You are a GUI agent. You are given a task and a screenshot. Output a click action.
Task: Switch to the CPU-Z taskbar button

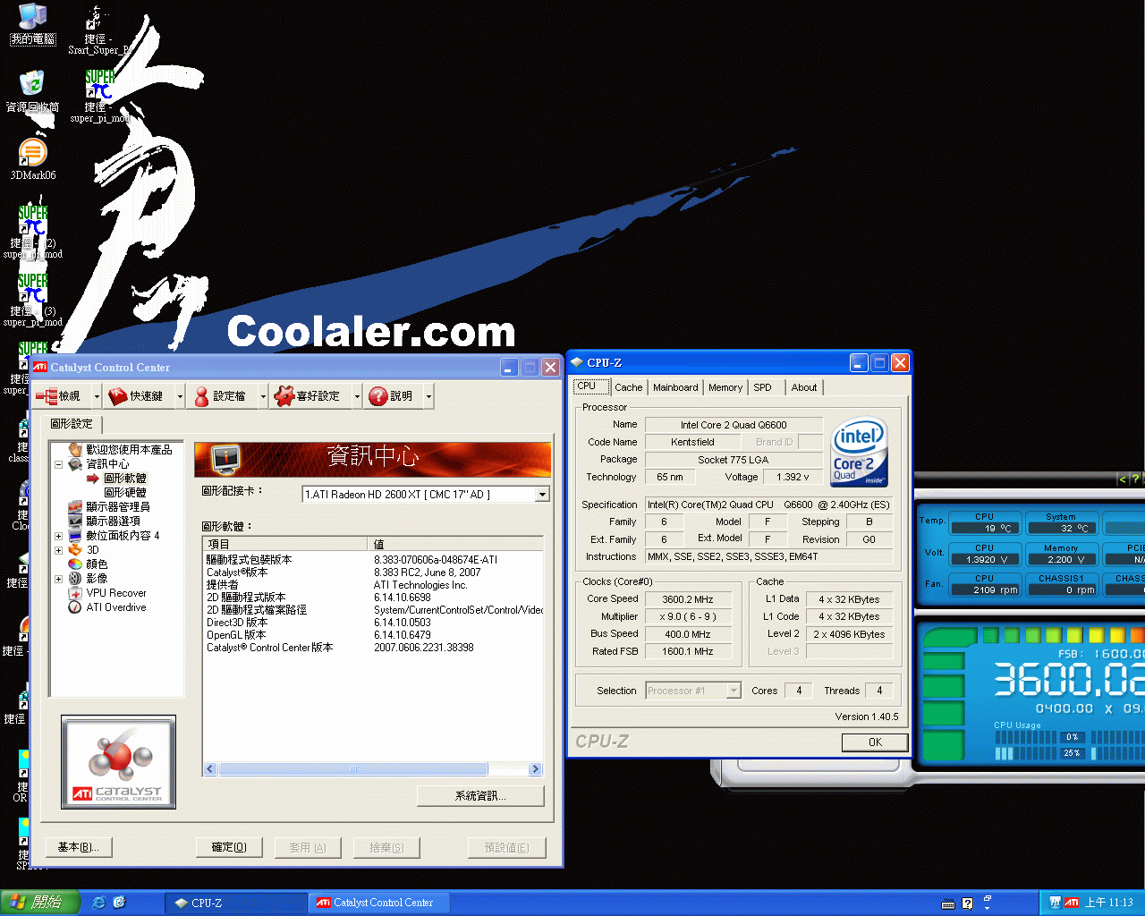[235, 903]
